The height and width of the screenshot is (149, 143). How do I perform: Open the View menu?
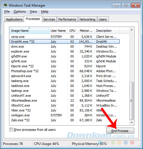[x=33, y=12]
